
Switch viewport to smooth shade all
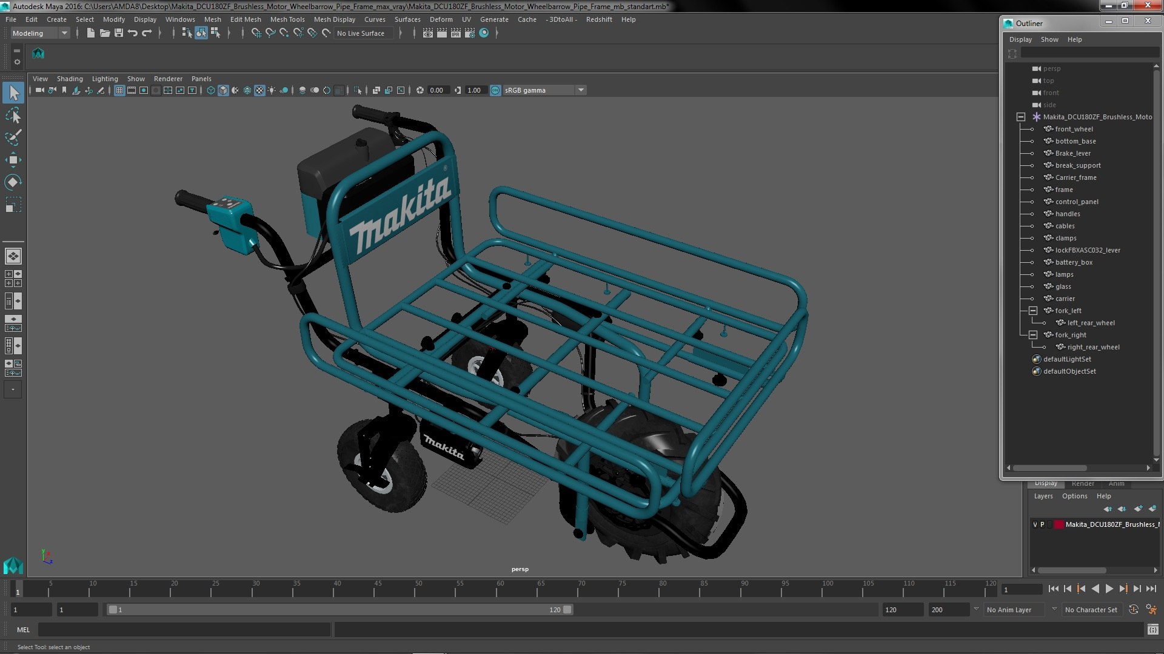click(x=223, y=90)
